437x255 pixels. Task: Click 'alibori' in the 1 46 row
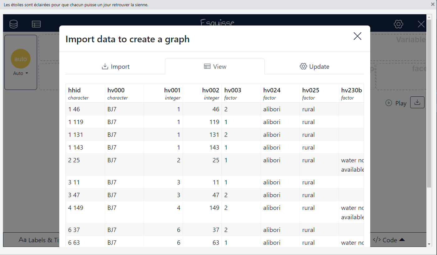pos(272,109)
